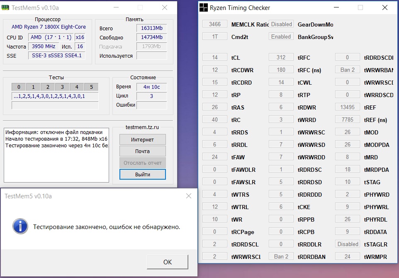
Task: Click the tRFC value 312
Action: (281, 57)
